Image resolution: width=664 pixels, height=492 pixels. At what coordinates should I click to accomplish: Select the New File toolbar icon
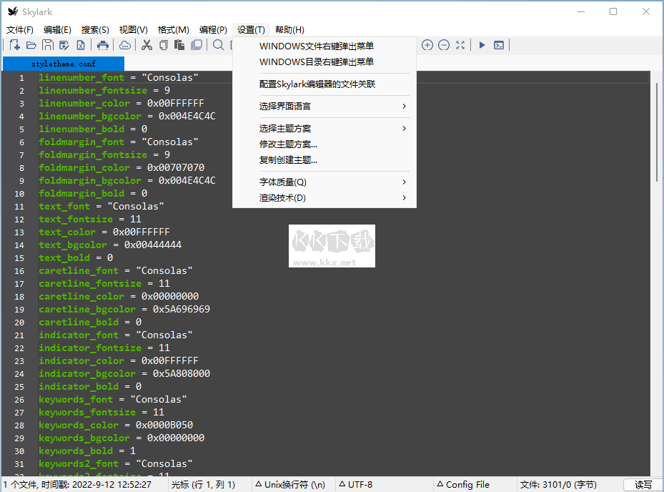coord(15,44)
